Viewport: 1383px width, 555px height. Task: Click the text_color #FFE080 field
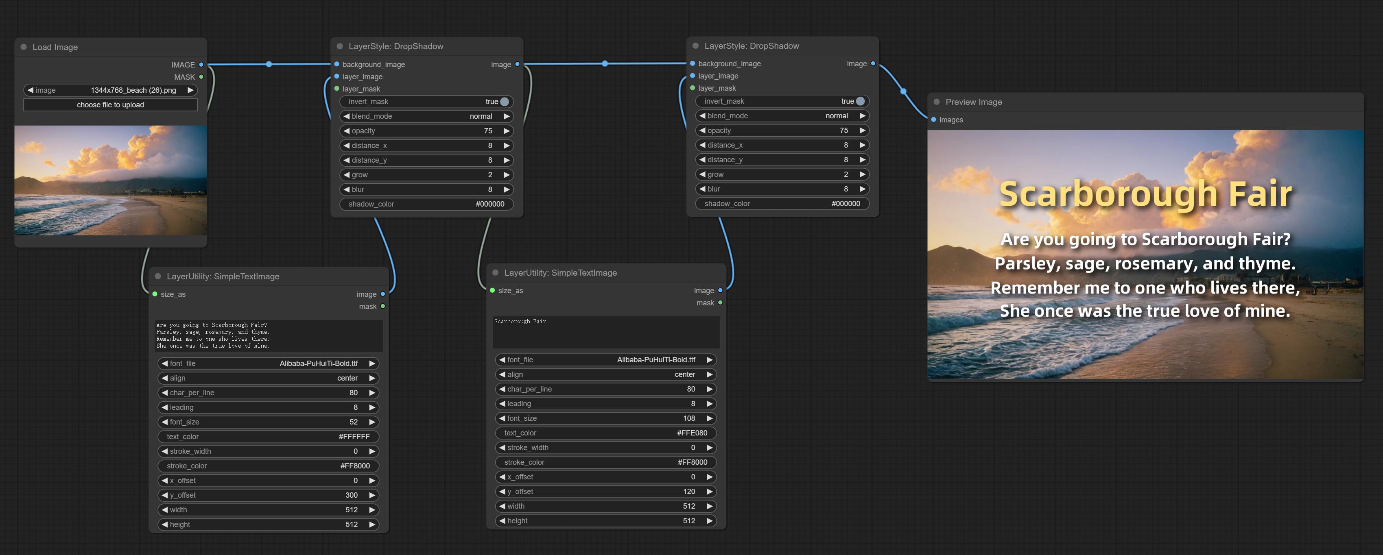coord(605,433)
